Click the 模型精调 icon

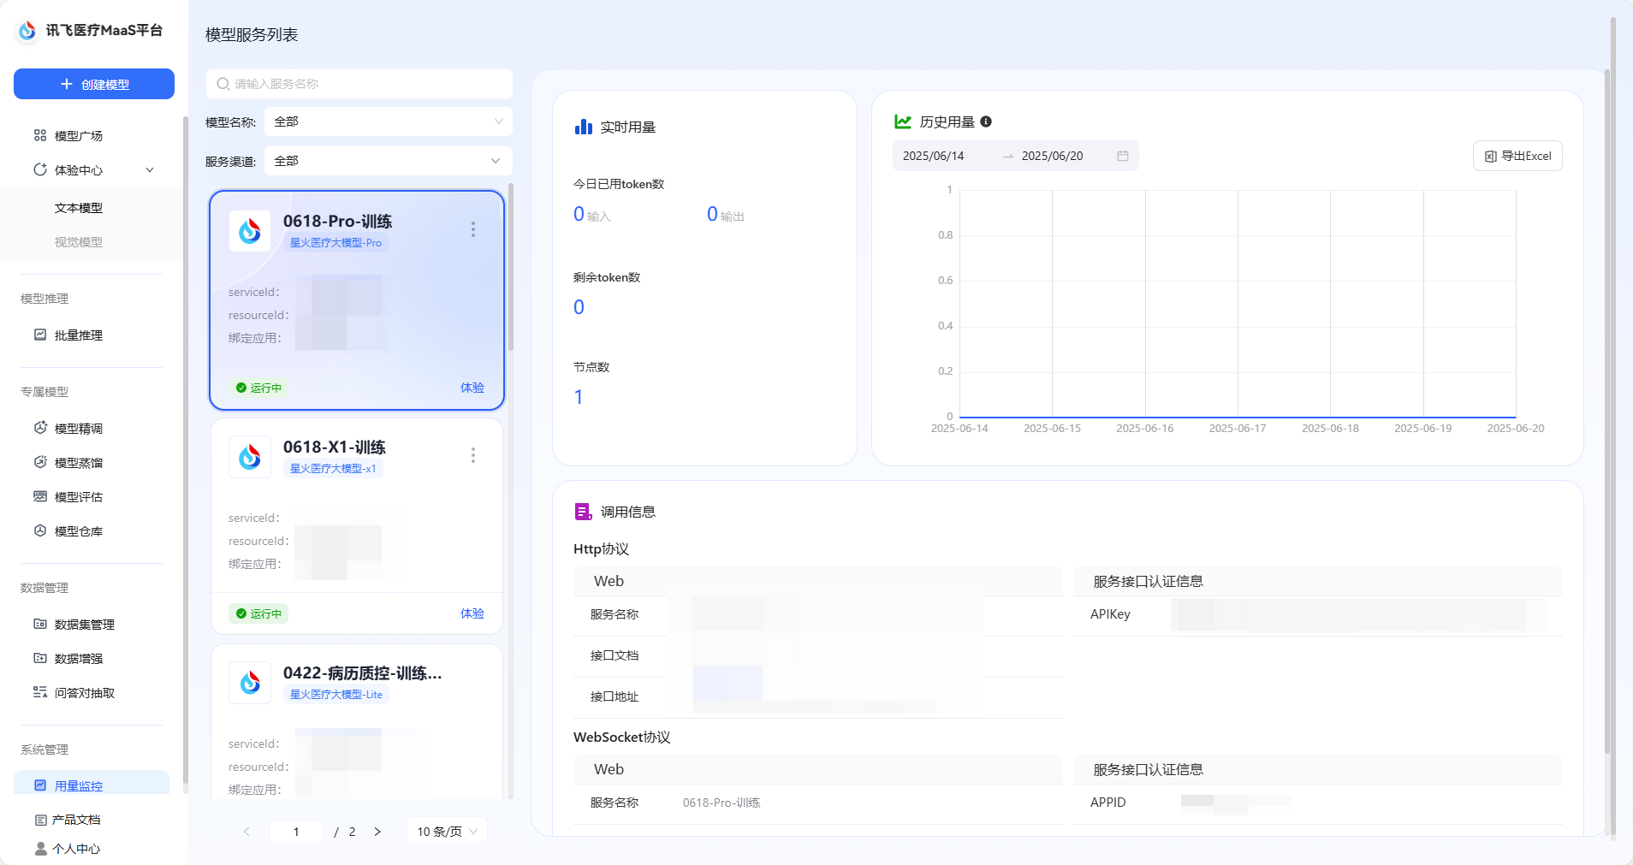coord(40,428)
